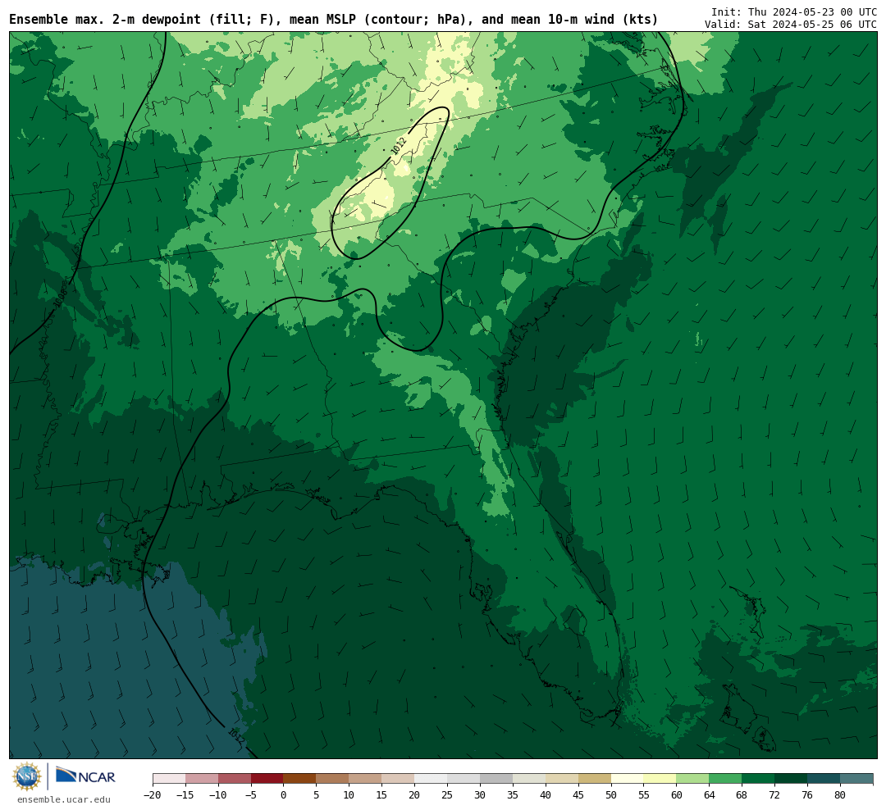This screenshot has width=886, height=810.
Task: Click the positive 20 tick label on the colorbar
Action: click(x=415, y=795)
